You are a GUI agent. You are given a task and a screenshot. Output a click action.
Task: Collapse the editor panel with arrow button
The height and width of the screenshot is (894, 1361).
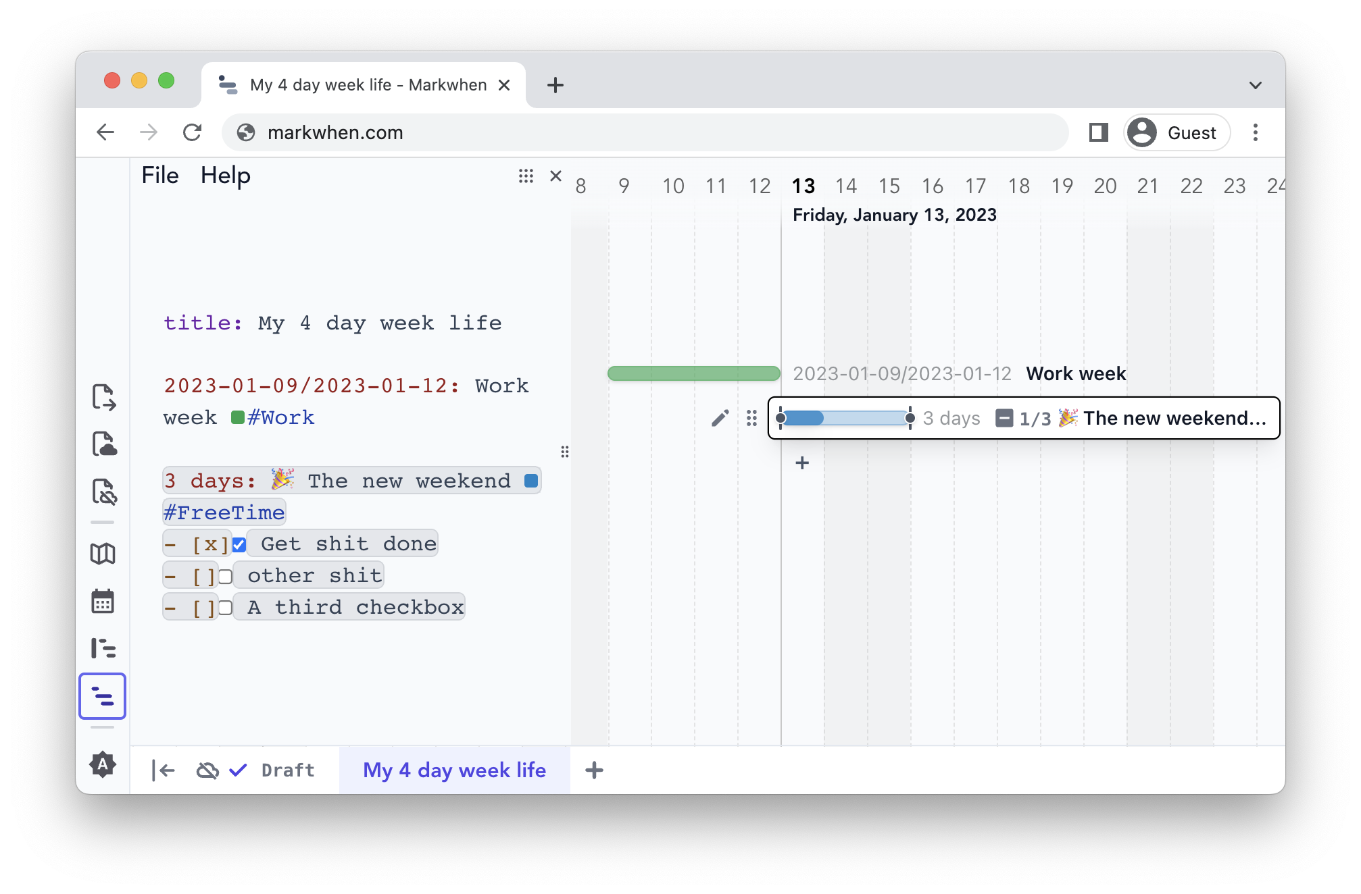(164, 770)
